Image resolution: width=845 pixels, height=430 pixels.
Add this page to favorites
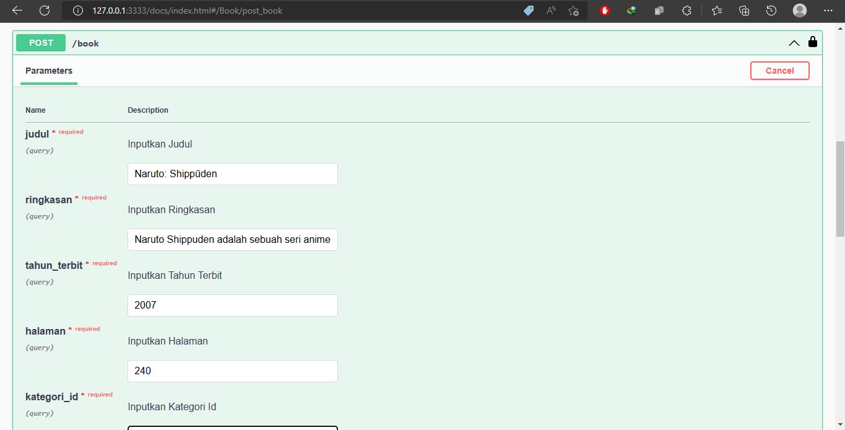tap(573, 11)
